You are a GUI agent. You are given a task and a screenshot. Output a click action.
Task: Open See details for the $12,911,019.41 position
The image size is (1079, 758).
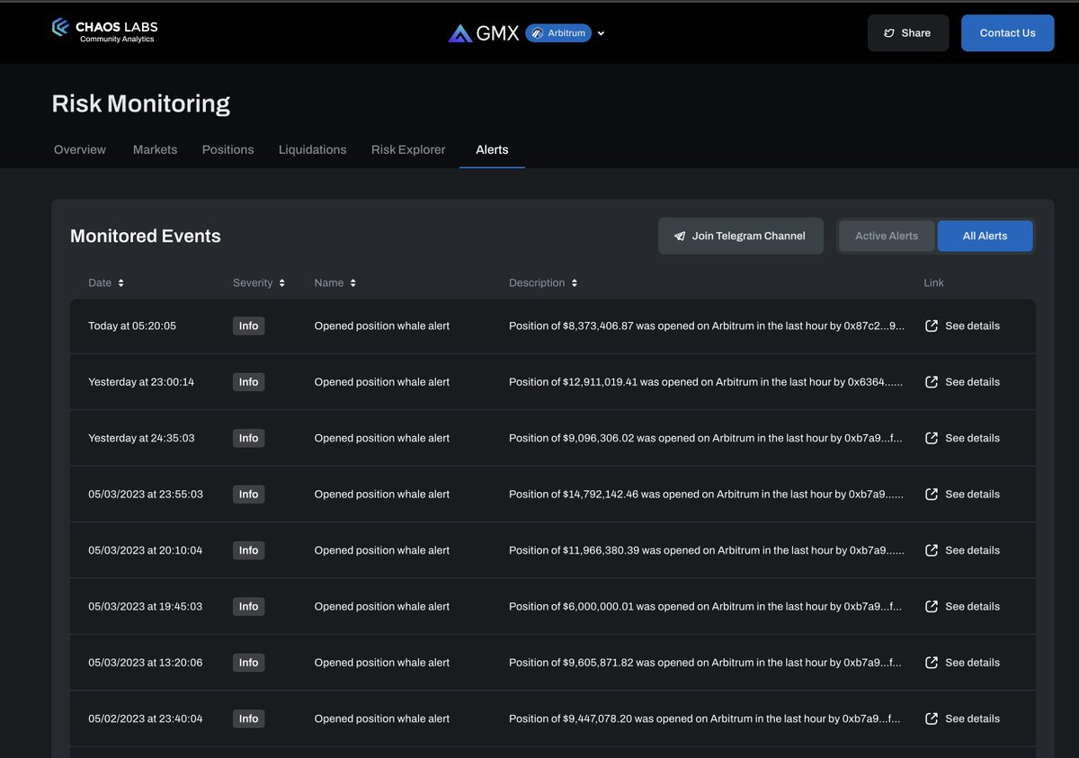pyautogui.click(x=973, y=381)
